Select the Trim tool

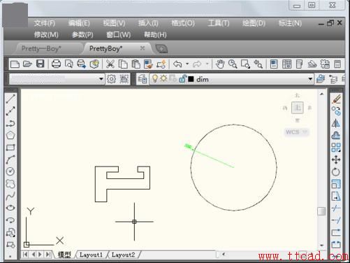336,208
